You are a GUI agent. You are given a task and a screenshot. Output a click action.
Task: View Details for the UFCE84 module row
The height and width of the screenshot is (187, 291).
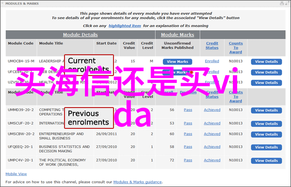point(266,72)
